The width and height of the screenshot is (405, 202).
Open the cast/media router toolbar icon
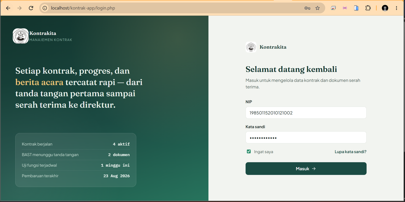[333, 8]
